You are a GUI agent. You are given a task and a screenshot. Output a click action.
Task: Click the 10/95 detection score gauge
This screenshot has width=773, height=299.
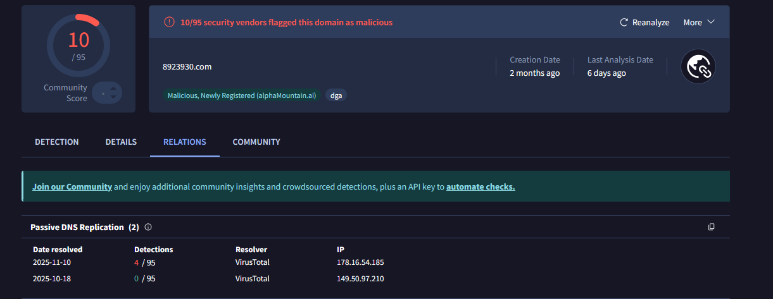pyautogui.click(x=79, y=44)
